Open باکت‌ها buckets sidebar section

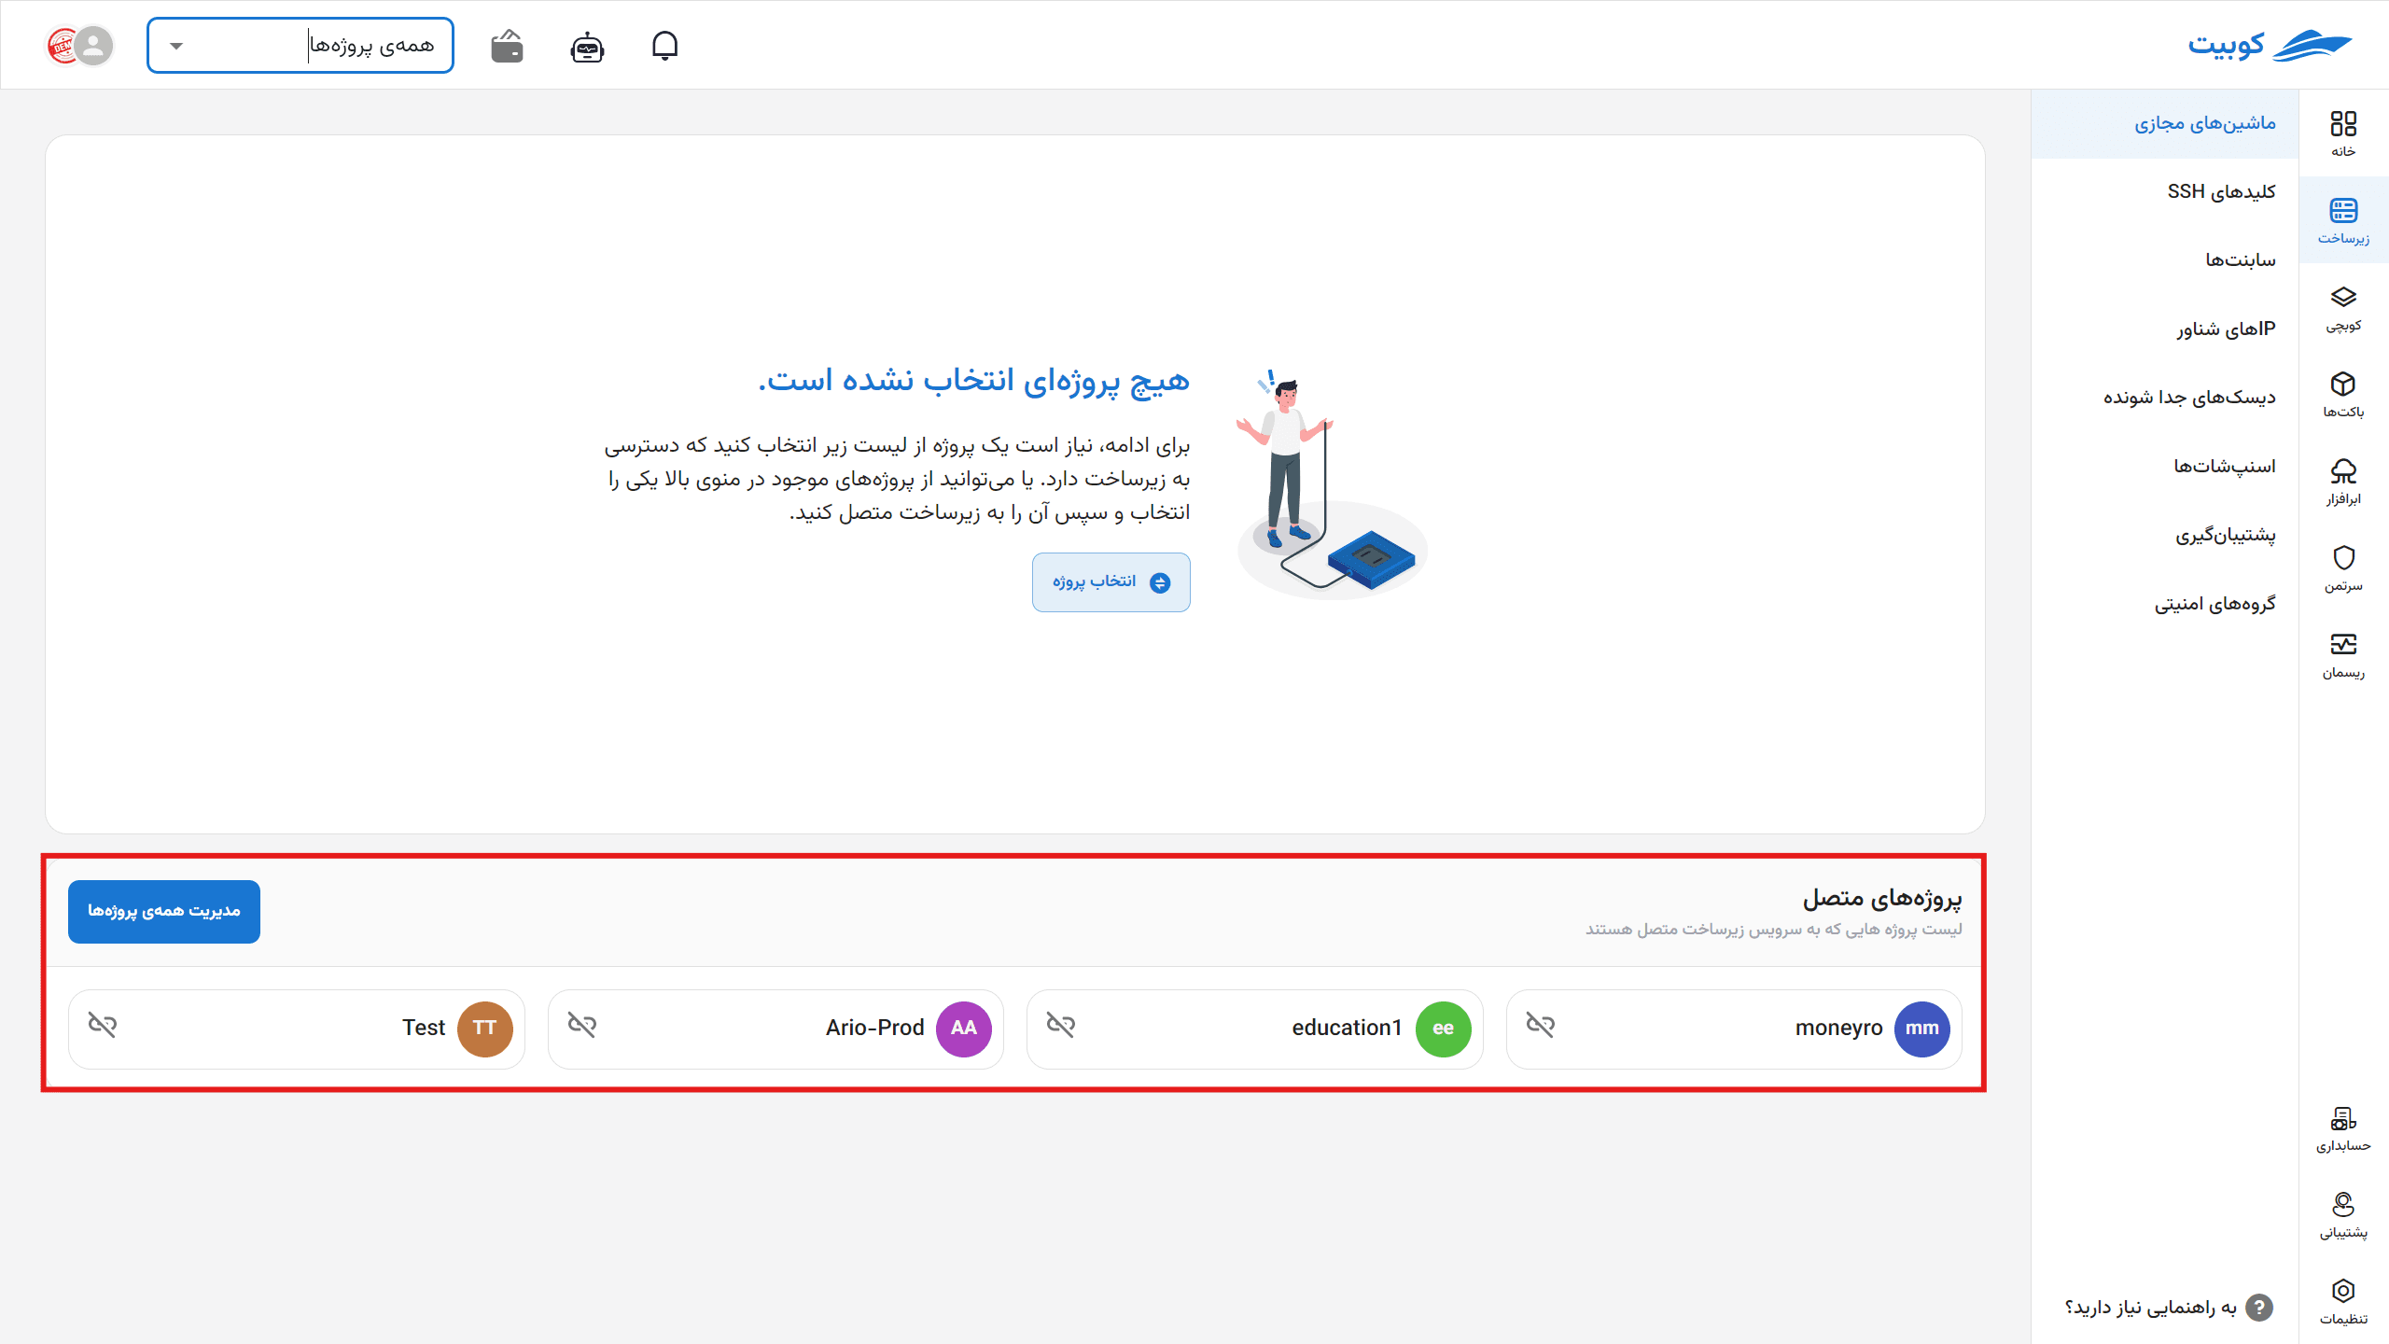pyautogui.click(x=2343, y=395)
